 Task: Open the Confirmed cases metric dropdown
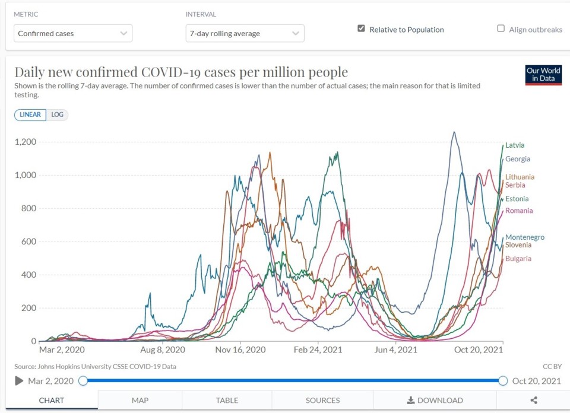[x=73, y=33]
